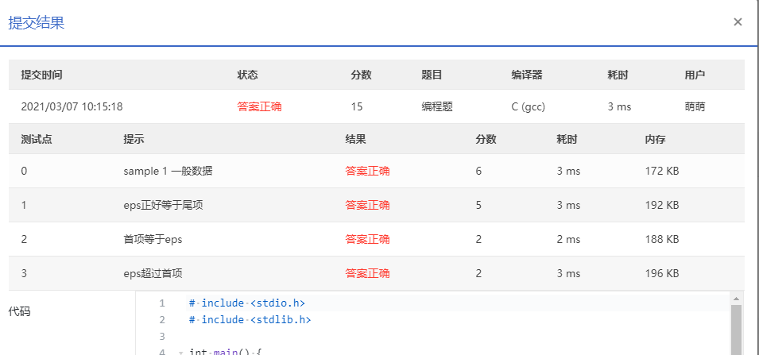Click code line '# include <stdlib.h>'
The width and height of the screenshot is (759, 355).
pyautogui.click(x=250, y=320)
